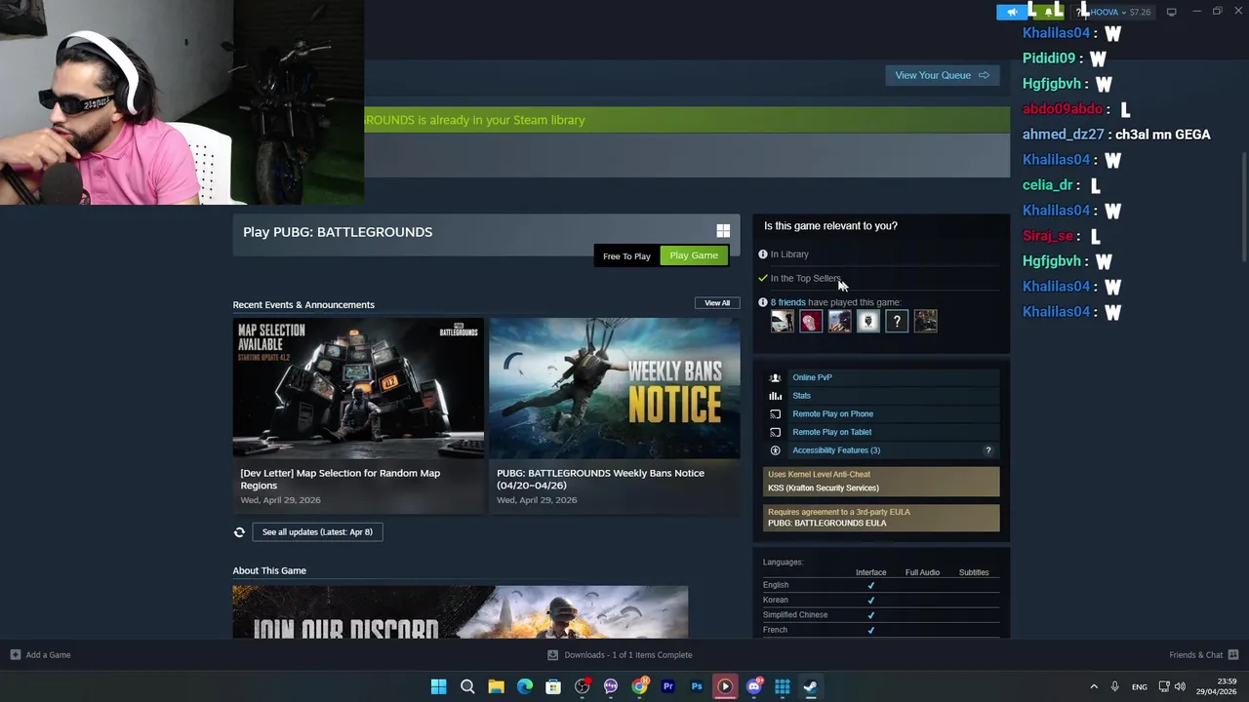Click the Stats feature link
Screen dimensions: 1249x702
[801, 396]
